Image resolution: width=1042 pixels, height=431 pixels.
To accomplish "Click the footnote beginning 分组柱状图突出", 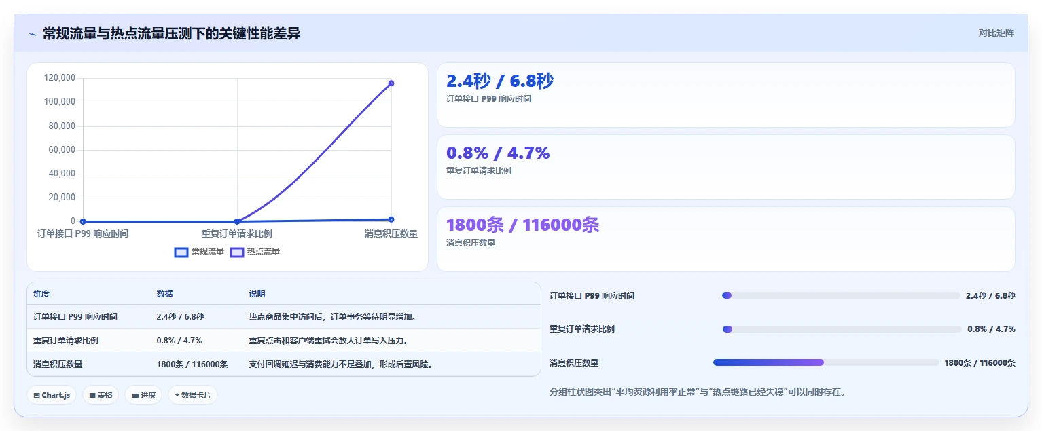I will (698, 392).
